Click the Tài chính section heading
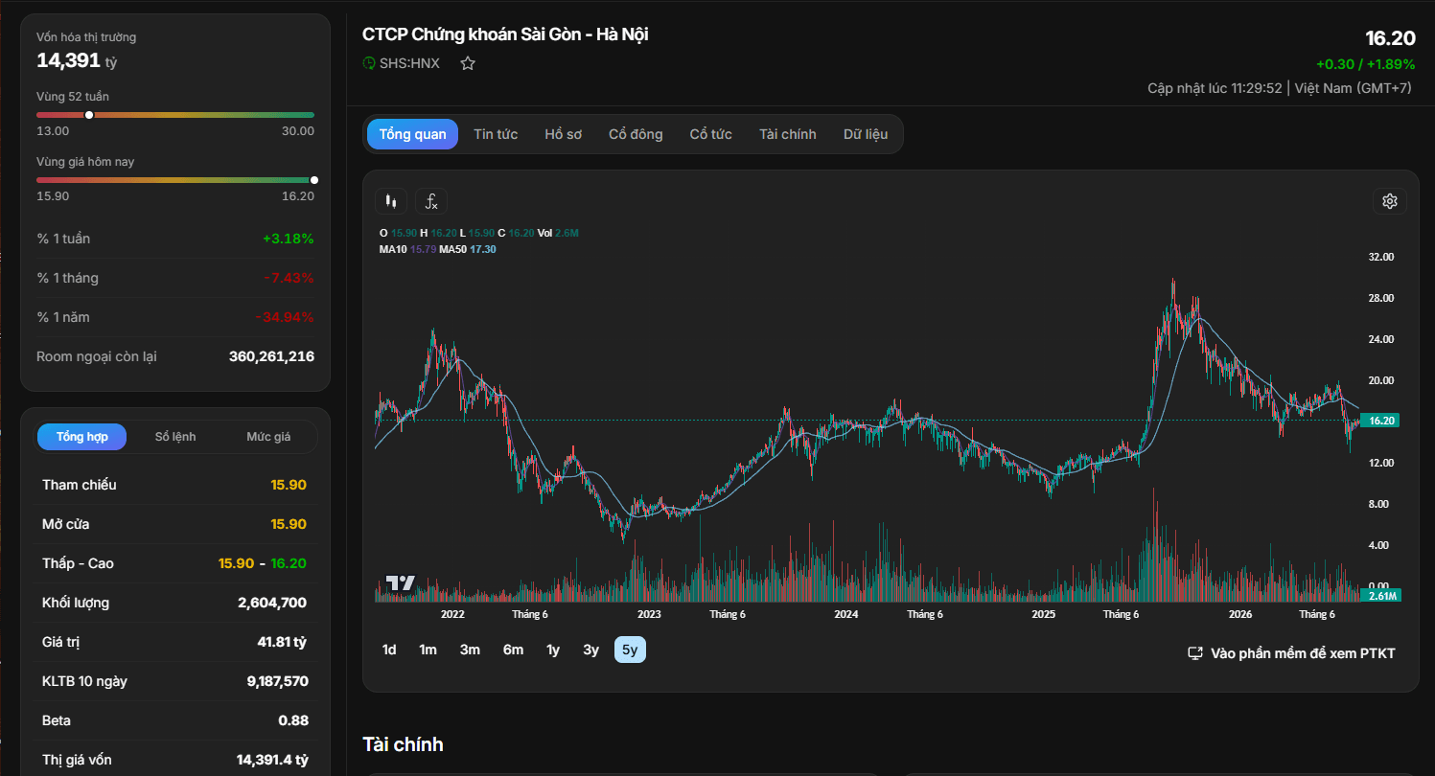This screenshot has width=1435, height=776. tap(403, 744)
